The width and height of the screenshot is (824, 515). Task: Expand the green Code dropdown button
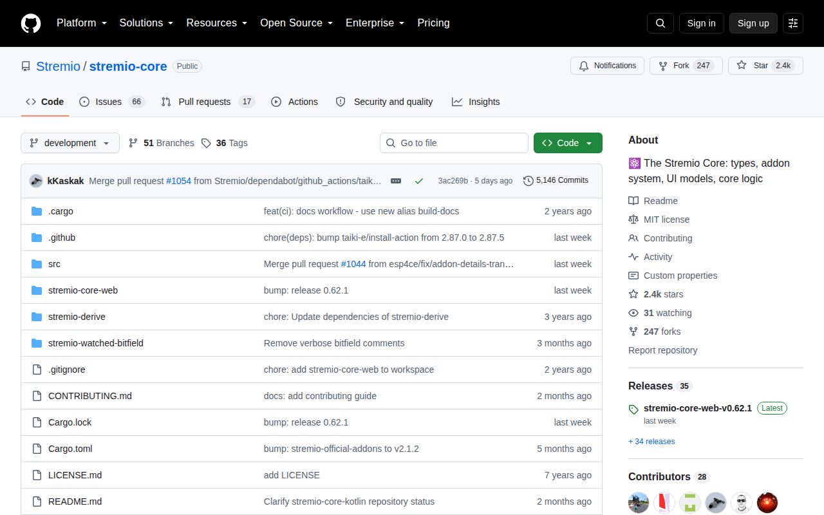pos(568,143)
